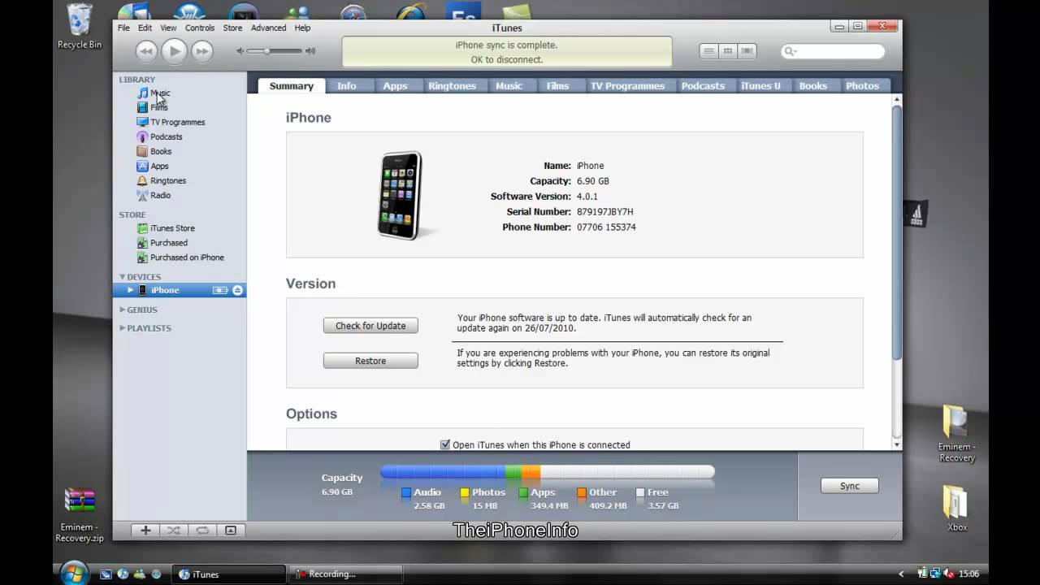Open the File menu
Image resolution: width=1040 pixels, height=585 pixels.
(x=123, y=28)
